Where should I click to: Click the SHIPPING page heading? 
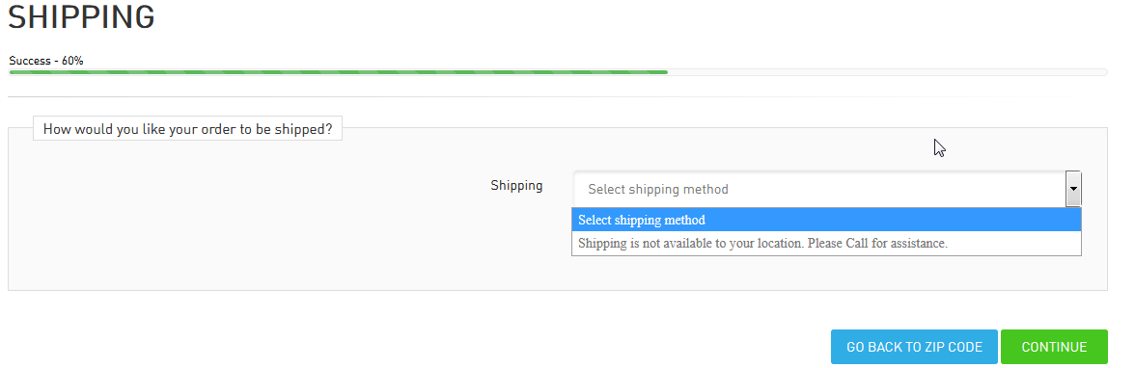coord(82,17)
